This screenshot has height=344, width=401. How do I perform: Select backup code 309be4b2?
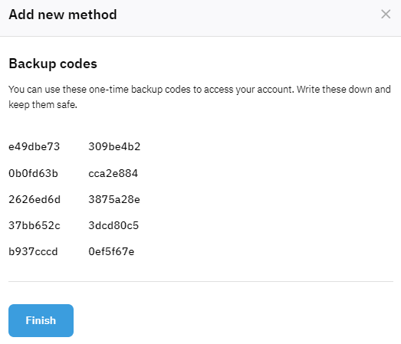114,146
